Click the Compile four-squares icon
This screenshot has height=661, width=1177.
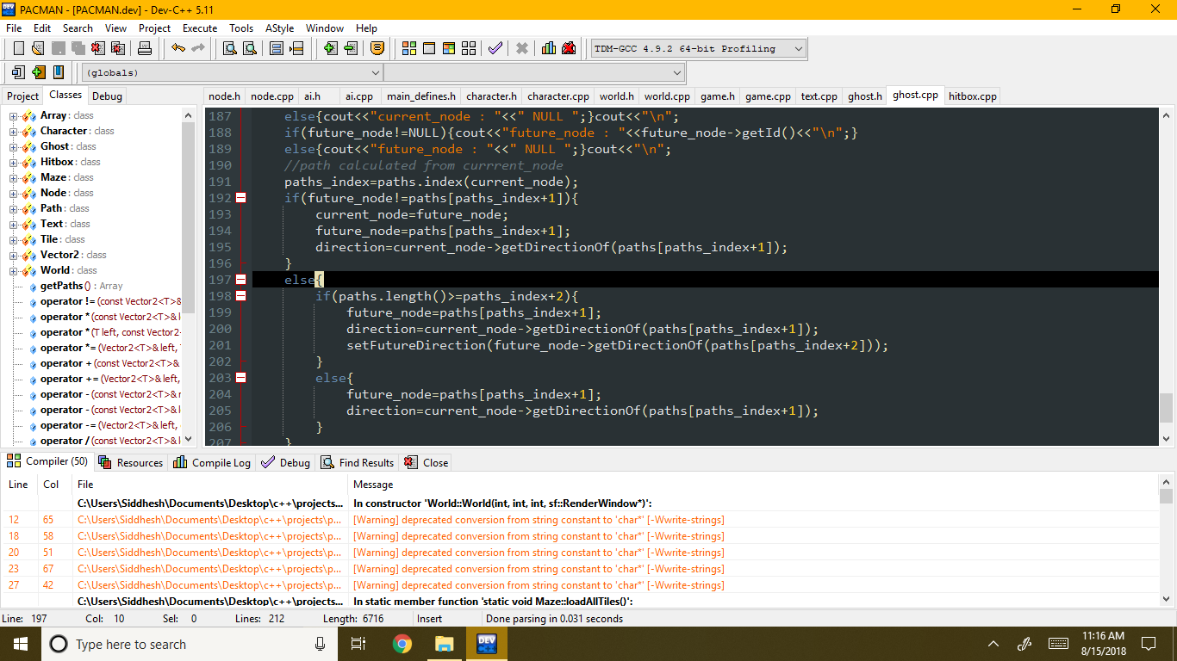point(409,48)
